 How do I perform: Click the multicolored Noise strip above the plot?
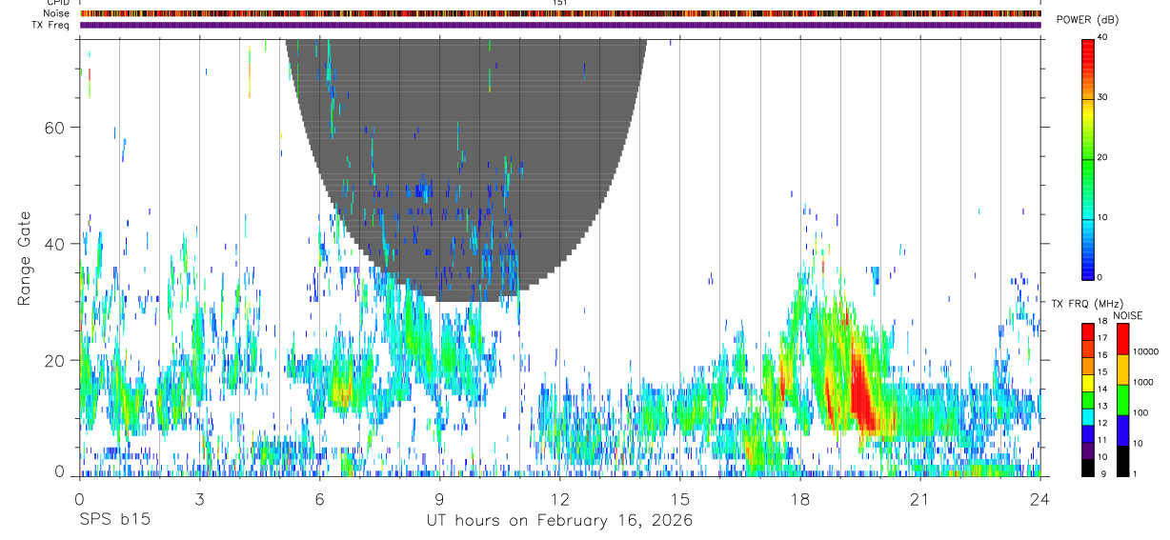tap(560, 13)
